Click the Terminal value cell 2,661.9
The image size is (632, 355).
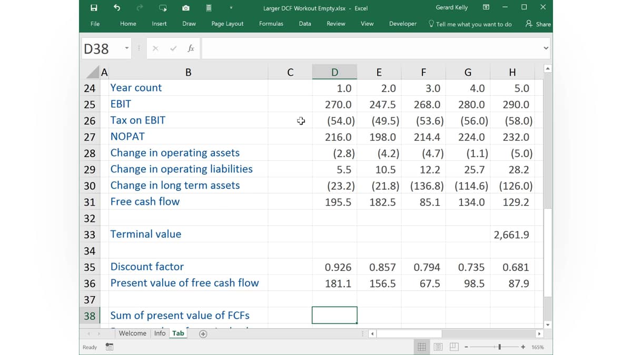(512, 235)
